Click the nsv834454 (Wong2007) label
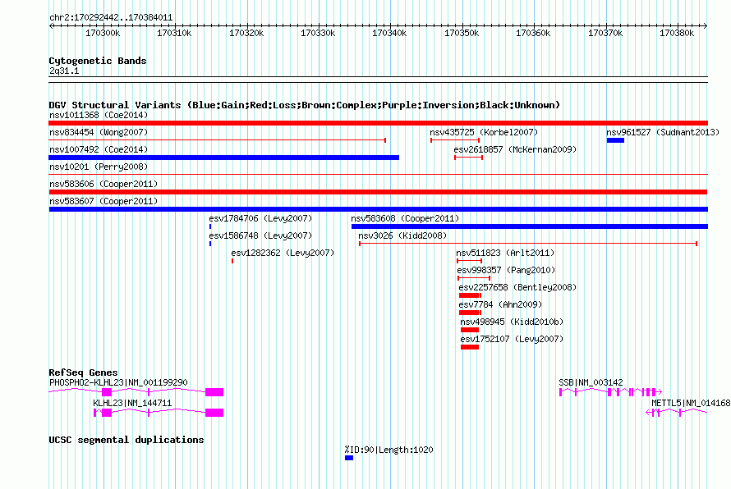 coord(99,132)
